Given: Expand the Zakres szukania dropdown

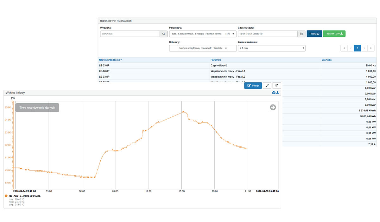Looking at the screenshot, I should tap(271, 48).
